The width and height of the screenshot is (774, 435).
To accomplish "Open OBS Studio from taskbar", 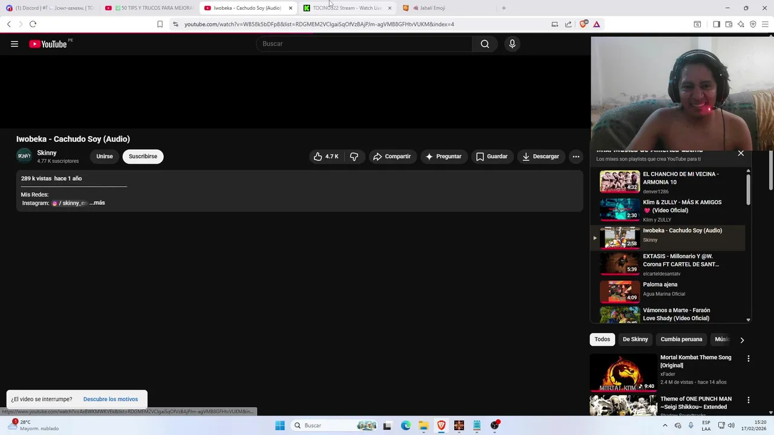I will pos(495,425).
